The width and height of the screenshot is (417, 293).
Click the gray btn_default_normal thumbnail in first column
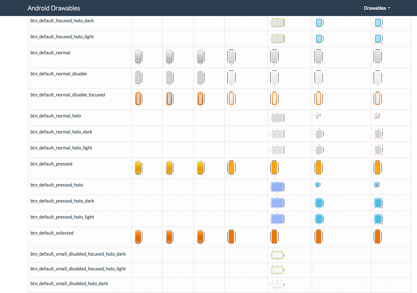coord(138,57)
